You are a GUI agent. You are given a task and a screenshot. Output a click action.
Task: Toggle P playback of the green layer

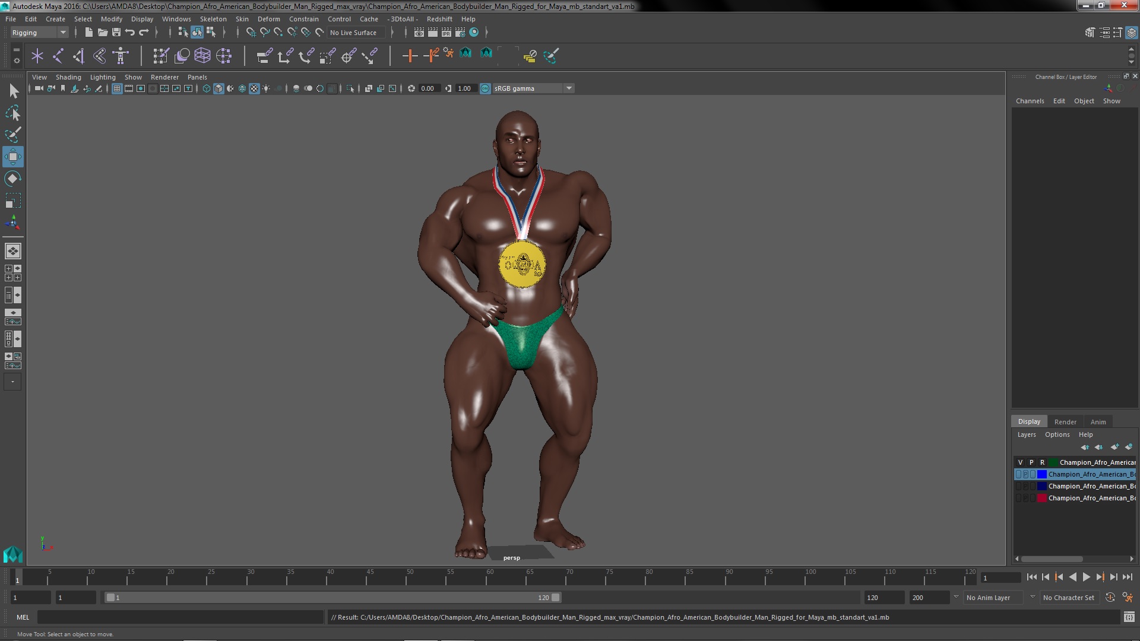(x=1031, y=462)
